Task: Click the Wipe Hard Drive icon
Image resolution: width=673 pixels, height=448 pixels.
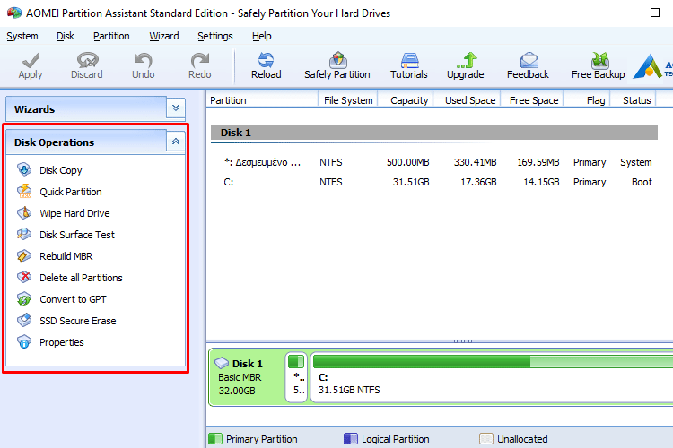Action: click(x=24, y=212)
